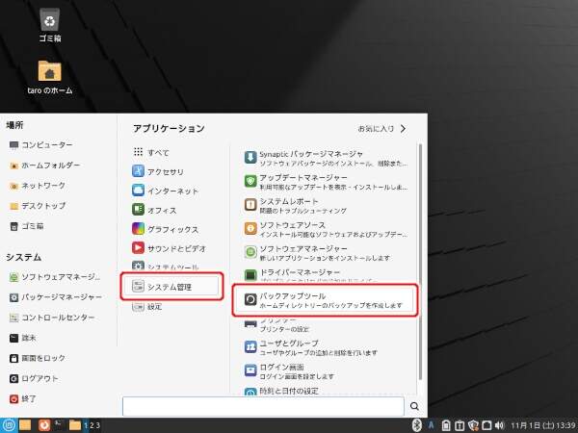Viewport: 578px width, 433px height.
Task: Select the オフィス category
Action: pyautogui.click(x=154, y=210)
